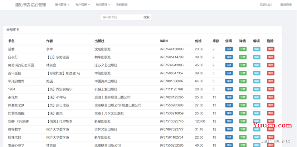Open details for 仲夏夜之梦
The height and width of the screenshot is (147, 297).
243,105
